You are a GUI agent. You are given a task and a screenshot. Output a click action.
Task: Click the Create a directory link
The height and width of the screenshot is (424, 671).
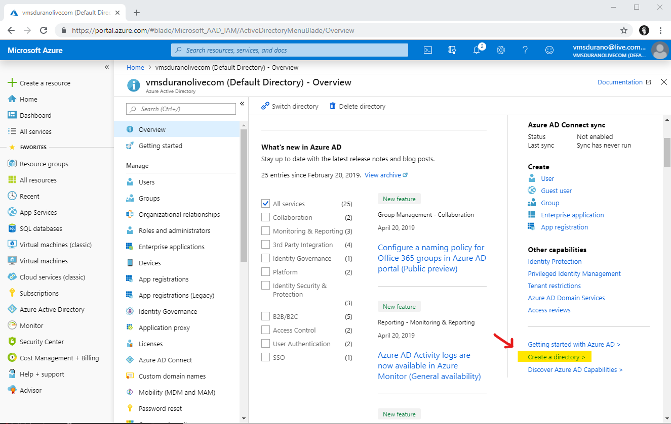[556, 357]
